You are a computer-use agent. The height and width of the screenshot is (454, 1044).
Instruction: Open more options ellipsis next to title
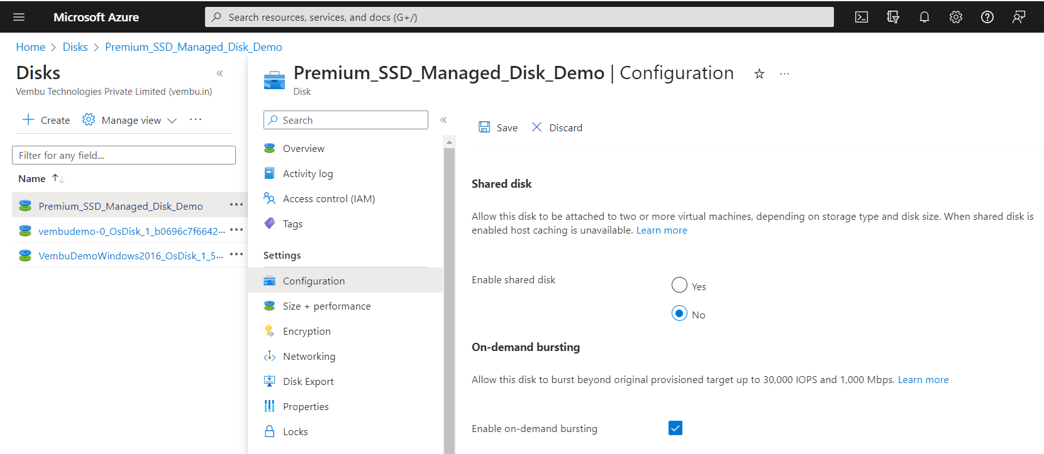[x=784, y=73]
